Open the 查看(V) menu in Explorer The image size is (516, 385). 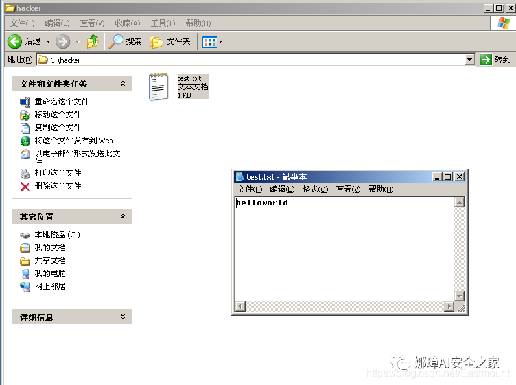pyautogui.click(x=92, y=23)
